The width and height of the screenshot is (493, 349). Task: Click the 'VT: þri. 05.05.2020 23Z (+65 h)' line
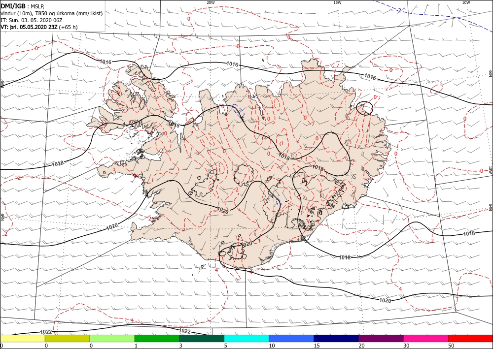coord(39,27)
